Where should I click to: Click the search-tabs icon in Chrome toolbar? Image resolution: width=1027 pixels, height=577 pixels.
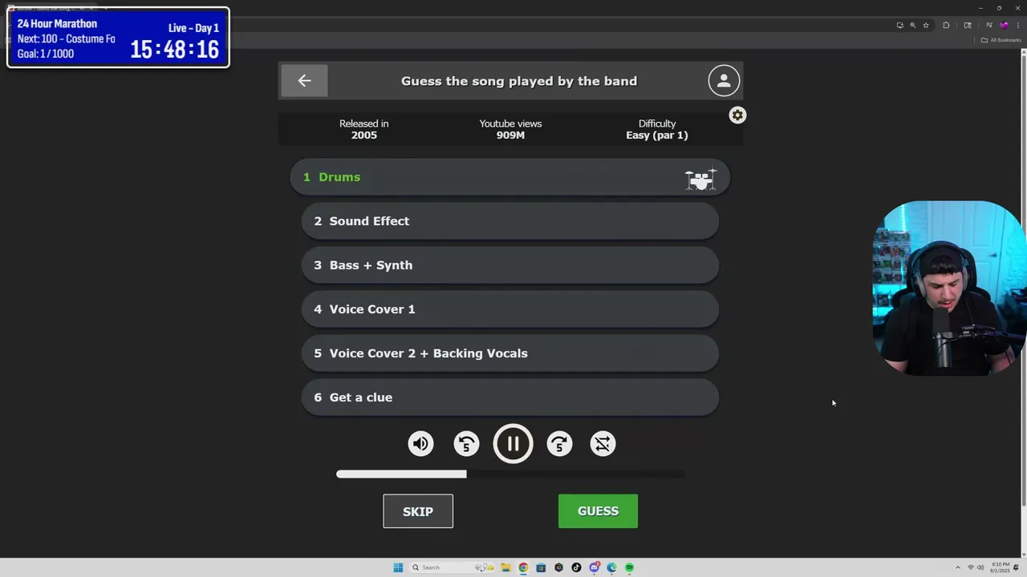(968, 25)
